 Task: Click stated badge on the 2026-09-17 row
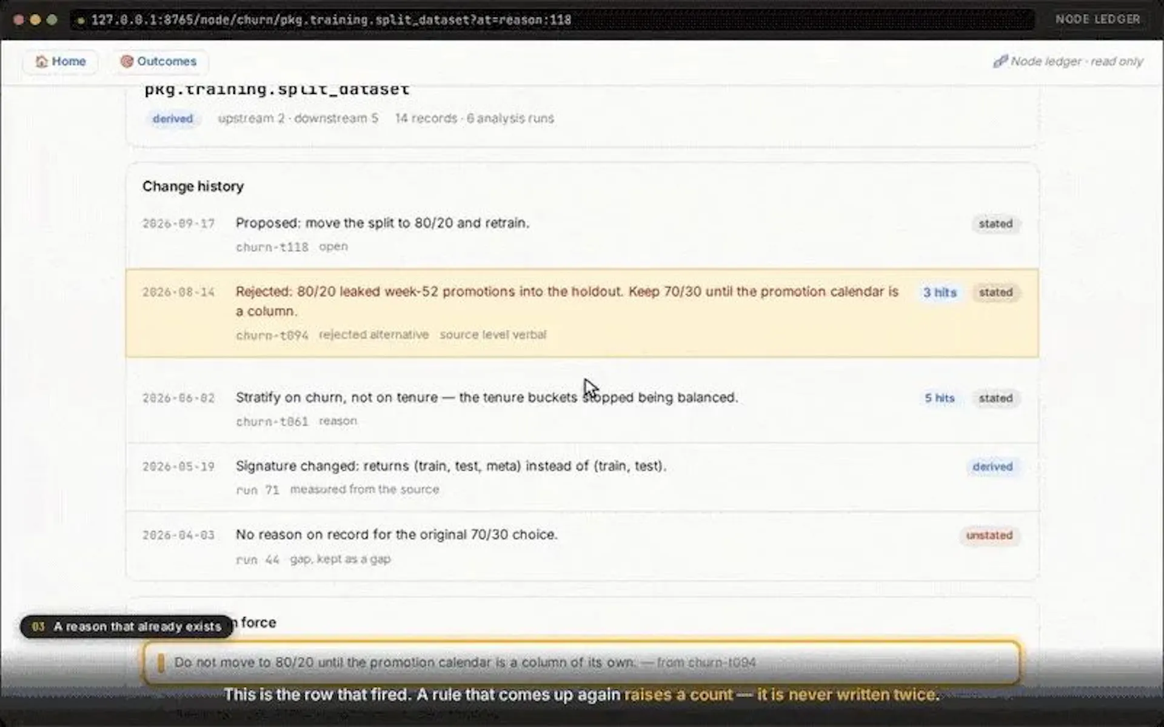click(995, 224)
